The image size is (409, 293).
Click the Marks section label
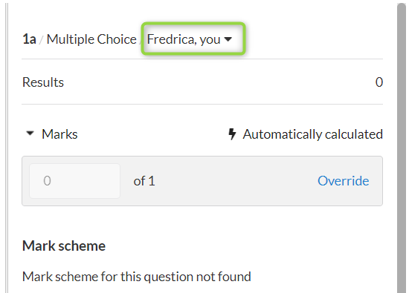point(59,134)
